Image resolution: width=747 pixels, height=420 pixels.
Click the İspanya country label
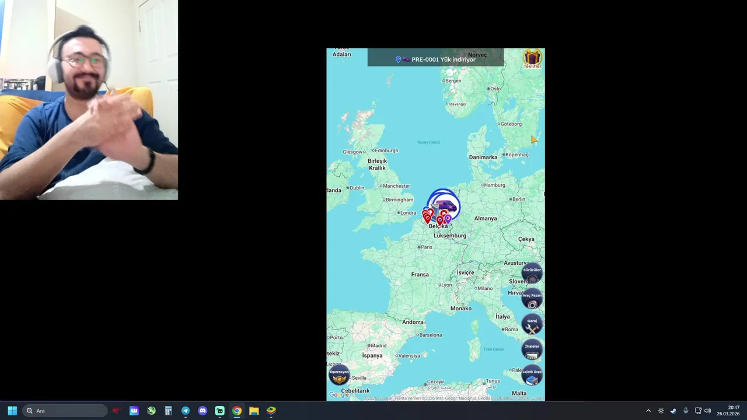[372, 355]
